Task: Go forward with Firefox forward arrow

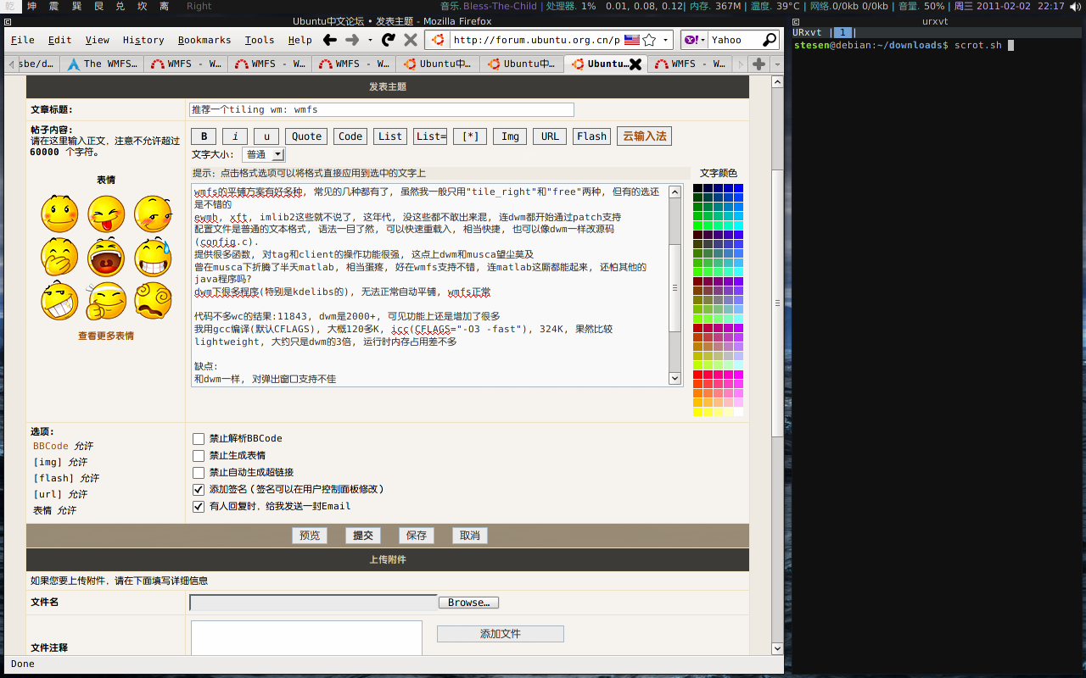Action: coord(353,40)
